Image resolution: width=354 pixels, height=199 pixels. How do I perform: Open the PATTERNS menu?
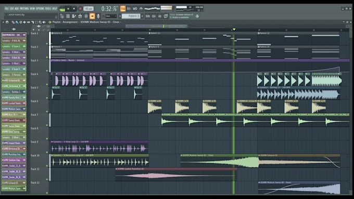[24, 8]
